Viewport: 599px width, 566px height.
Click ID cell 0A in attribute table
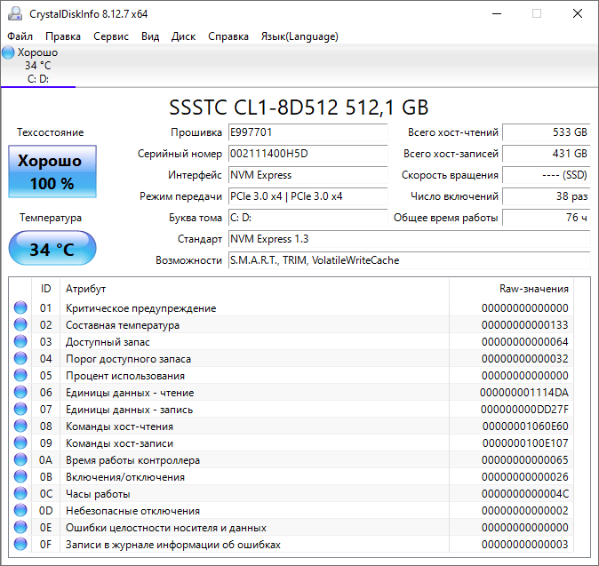pyautogui.click(x=45, y=460)
